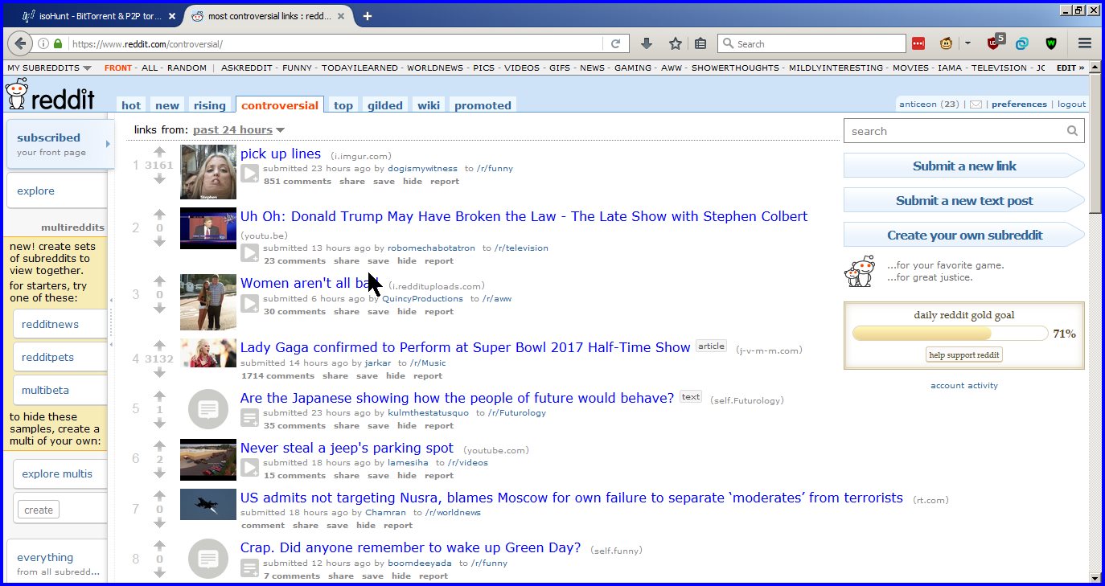Open the Firefox hamburger menu
This screenshot has height=586, width=1105.
(1085, 43)
